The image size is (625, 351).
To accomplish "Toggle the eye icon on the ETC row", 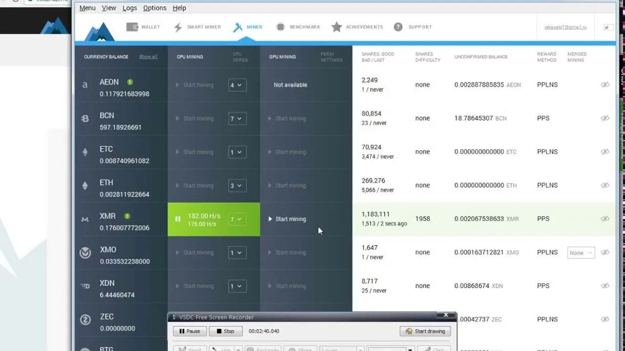I will click(605, 152).
